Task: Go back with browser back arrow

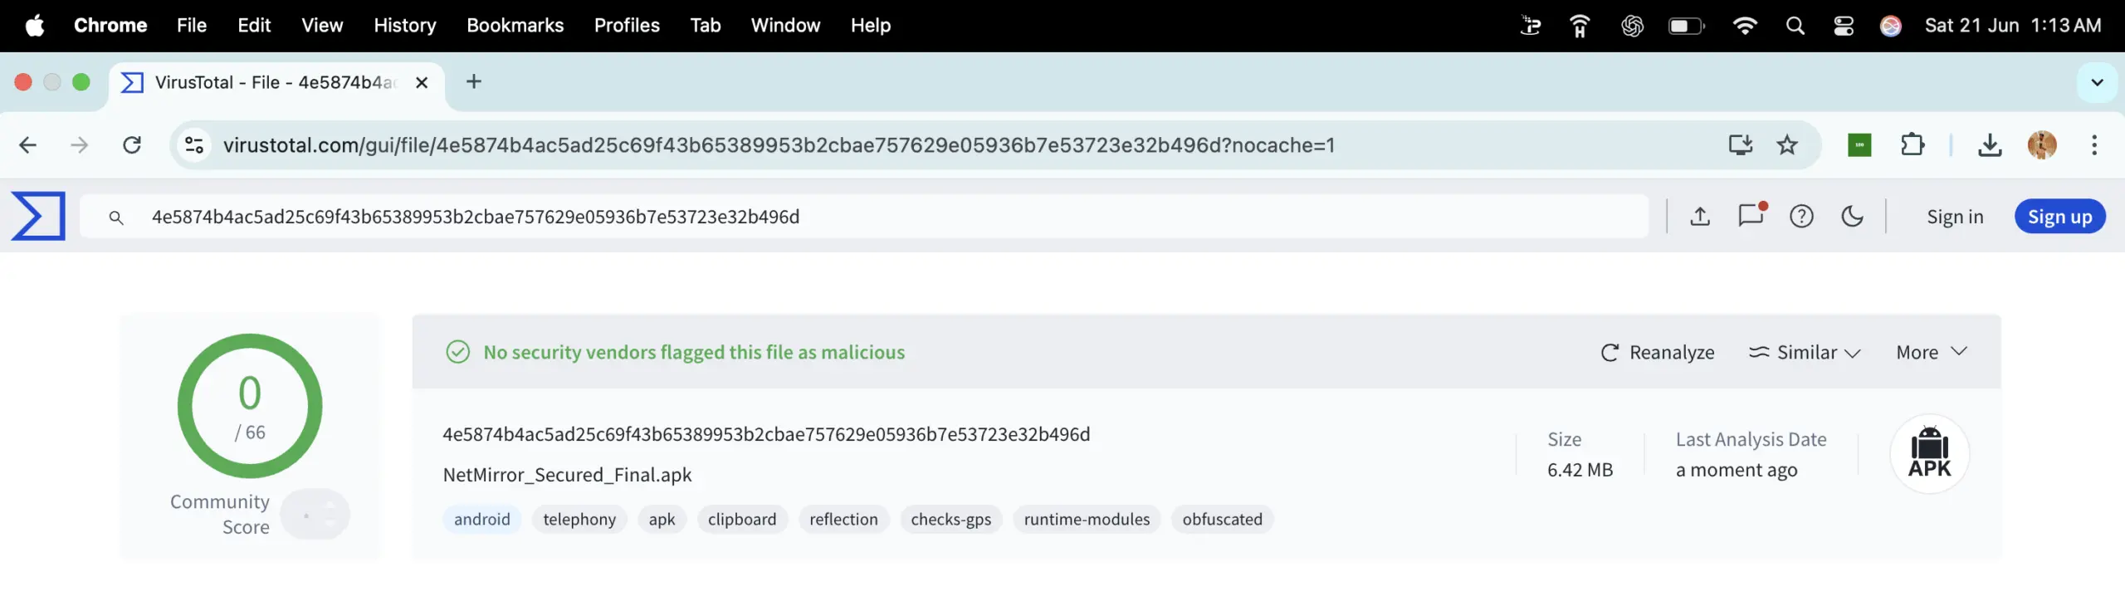Action: (27, 145)
